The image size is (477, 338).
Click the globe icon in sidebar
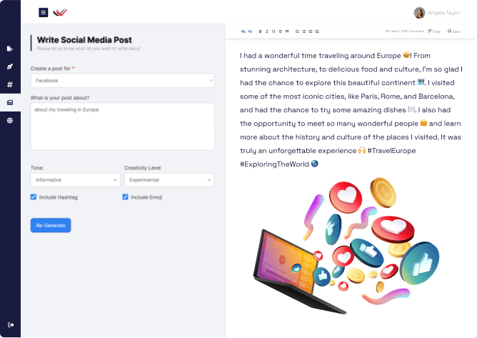point(10,121)
